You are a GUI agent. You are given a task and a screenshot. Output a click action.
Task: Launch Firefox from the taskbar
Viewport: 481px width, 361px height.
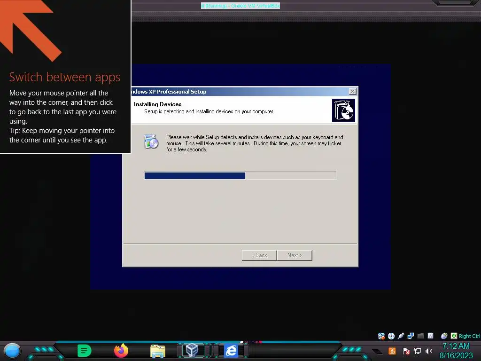pos(121,351)
